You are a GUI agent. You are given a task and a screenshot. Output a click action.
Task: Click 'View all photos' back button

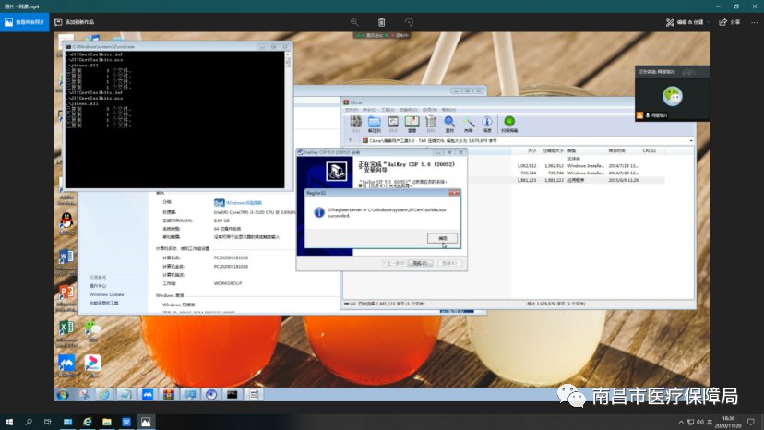click(x=24, y=21)
